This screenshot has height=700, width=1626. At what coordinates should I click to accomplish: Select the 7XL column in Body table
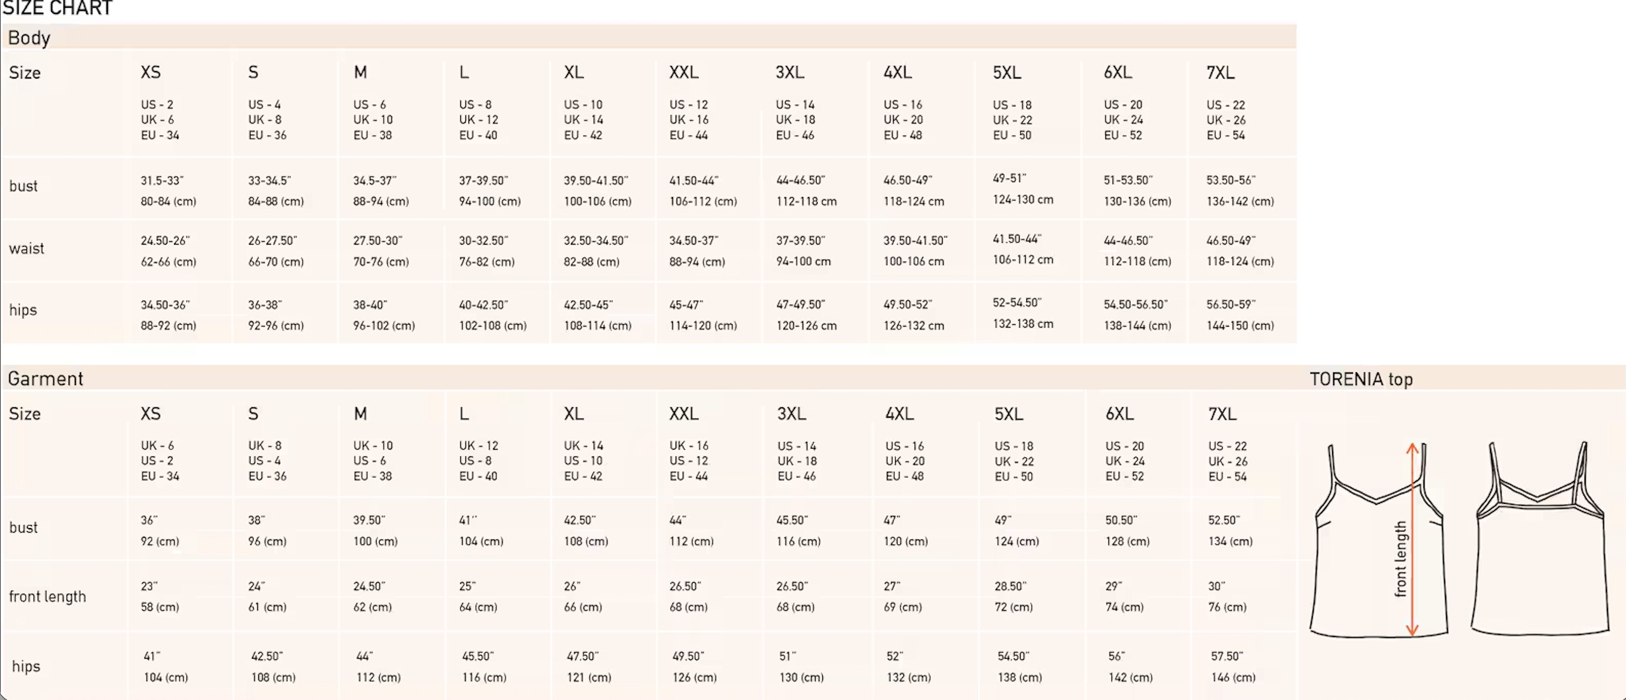1220,72
